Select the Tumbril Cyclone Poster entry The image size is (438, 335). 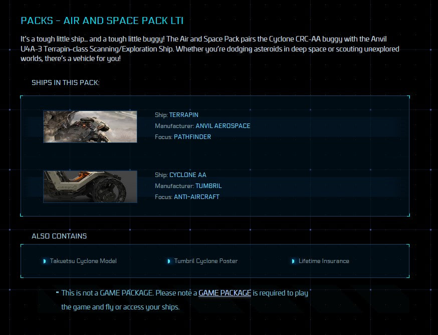tap(206, 260)
